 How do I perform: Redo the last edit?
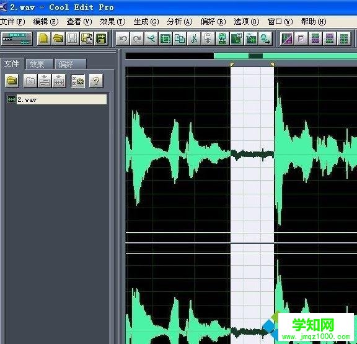pyautogui.click(x=137, y=38)
